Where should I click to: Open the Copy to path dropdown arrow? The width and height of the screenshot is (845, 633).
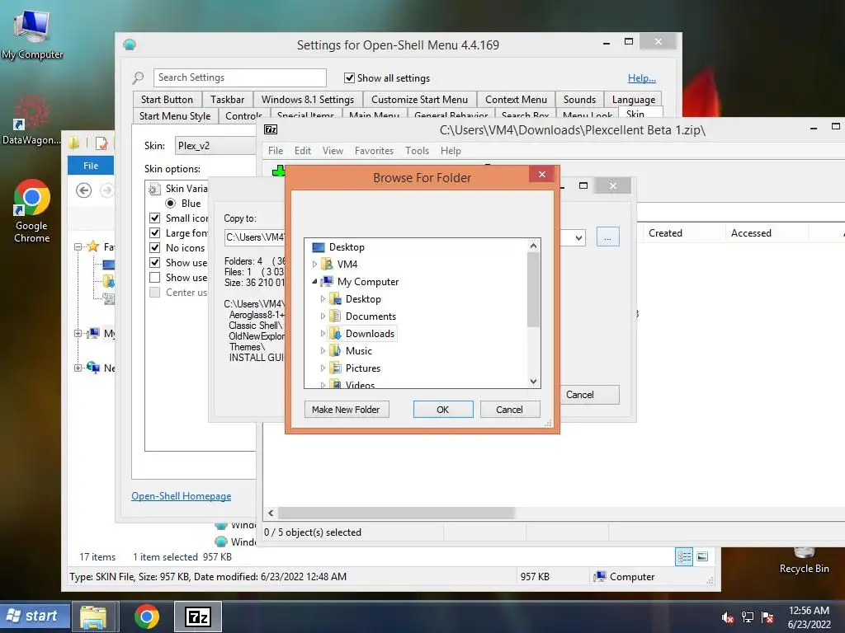578,237
